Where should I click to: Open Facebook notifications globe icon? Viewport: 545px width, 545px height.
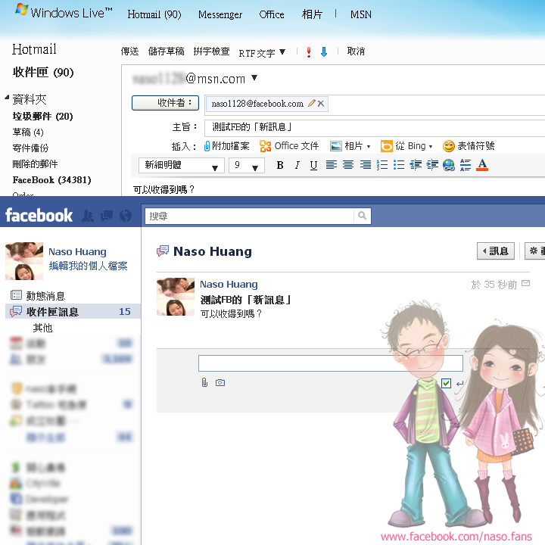point(126,216)
